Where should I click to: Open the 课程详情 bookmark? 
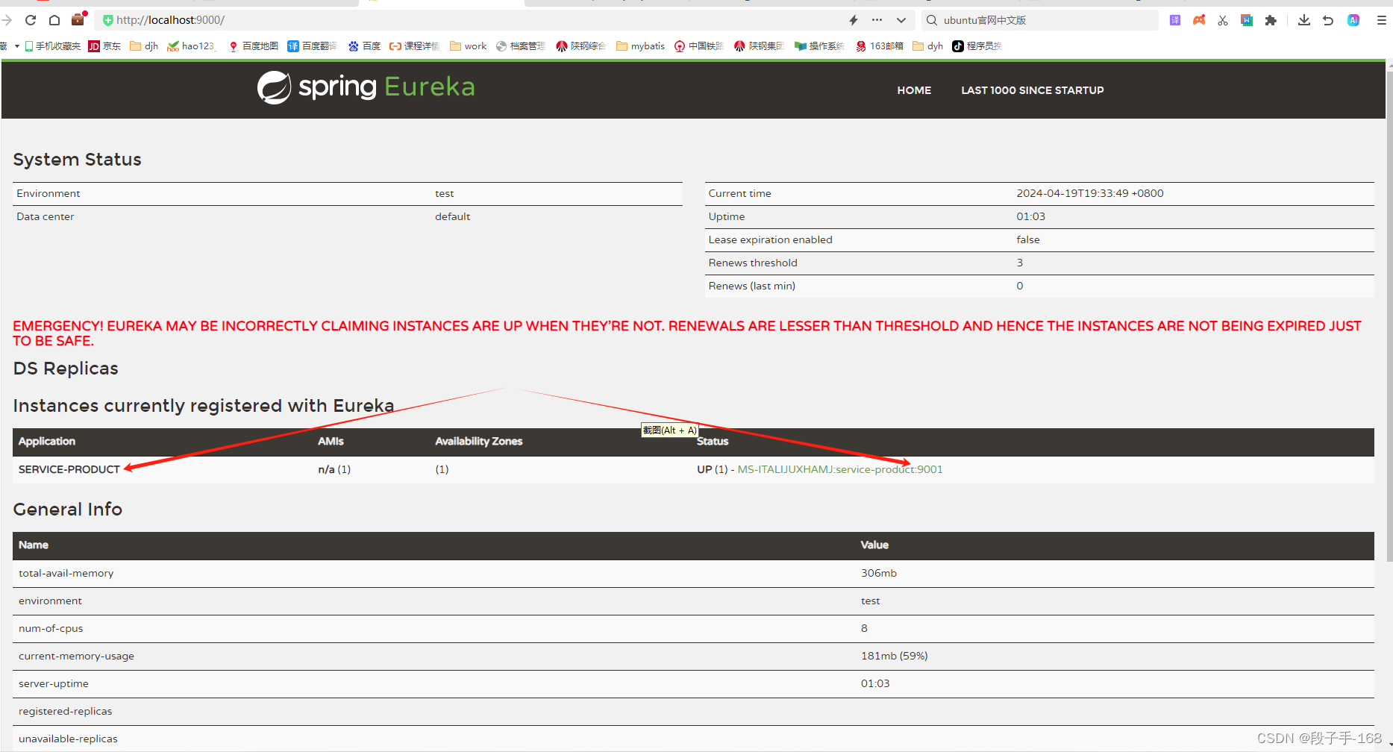[415, 46]
